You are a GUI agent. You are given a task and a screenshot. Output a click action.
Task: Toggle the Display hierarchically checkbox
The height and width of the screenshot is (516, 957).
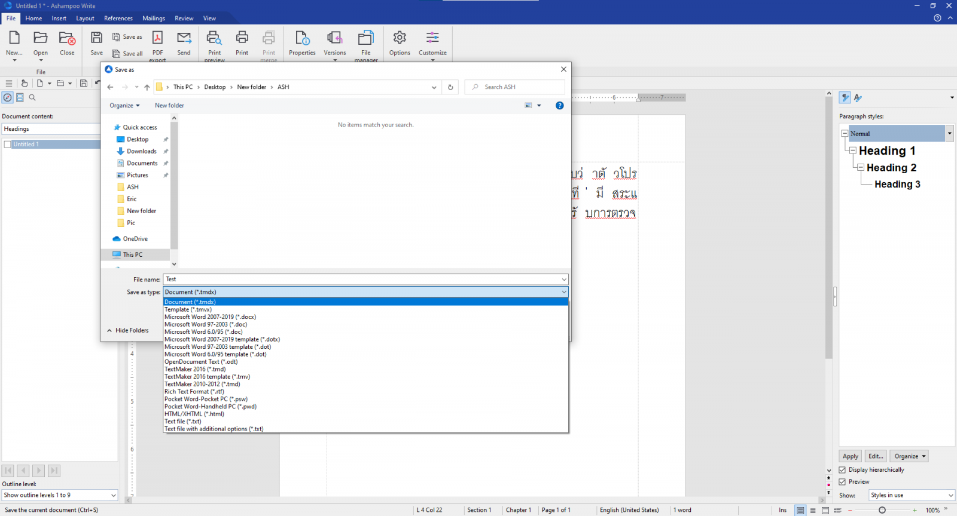tap(842, 470)
